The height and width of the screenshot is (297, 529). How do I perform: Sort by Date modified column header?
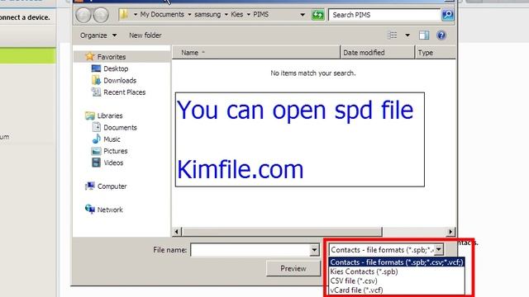click(x=378, y=53)
